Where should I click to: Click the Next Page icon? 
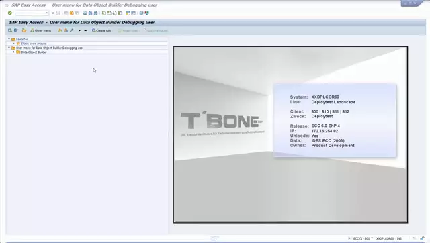click(x=115, y=13)
